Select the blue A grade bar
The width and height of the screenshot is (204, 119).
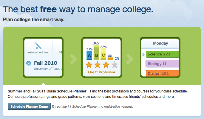click(89, 55)
